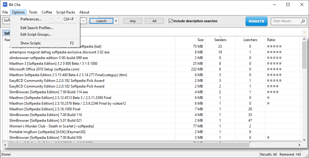The height and width of the screenshot is (158, 309).
Task: Select Maxthon Softpedia Edition 2 5 15 400 row
Action: [x=152, y=75]
